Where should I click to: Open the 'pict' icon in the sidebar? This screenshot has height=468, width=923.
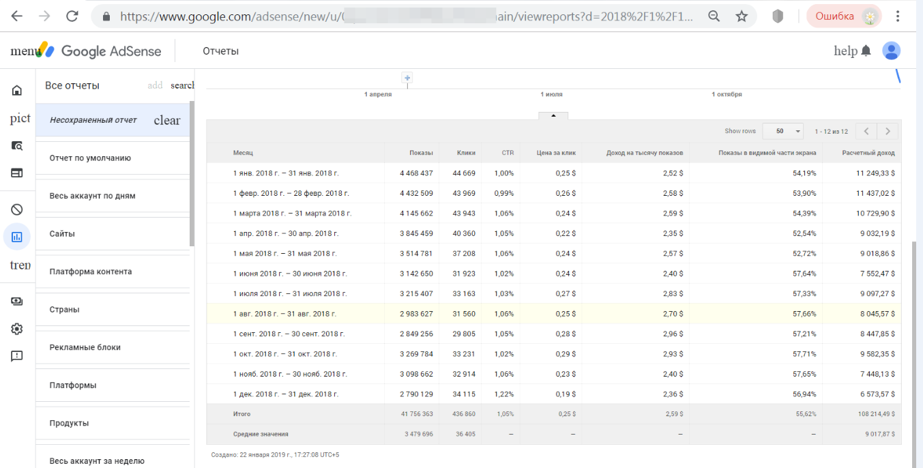[20, 119]
